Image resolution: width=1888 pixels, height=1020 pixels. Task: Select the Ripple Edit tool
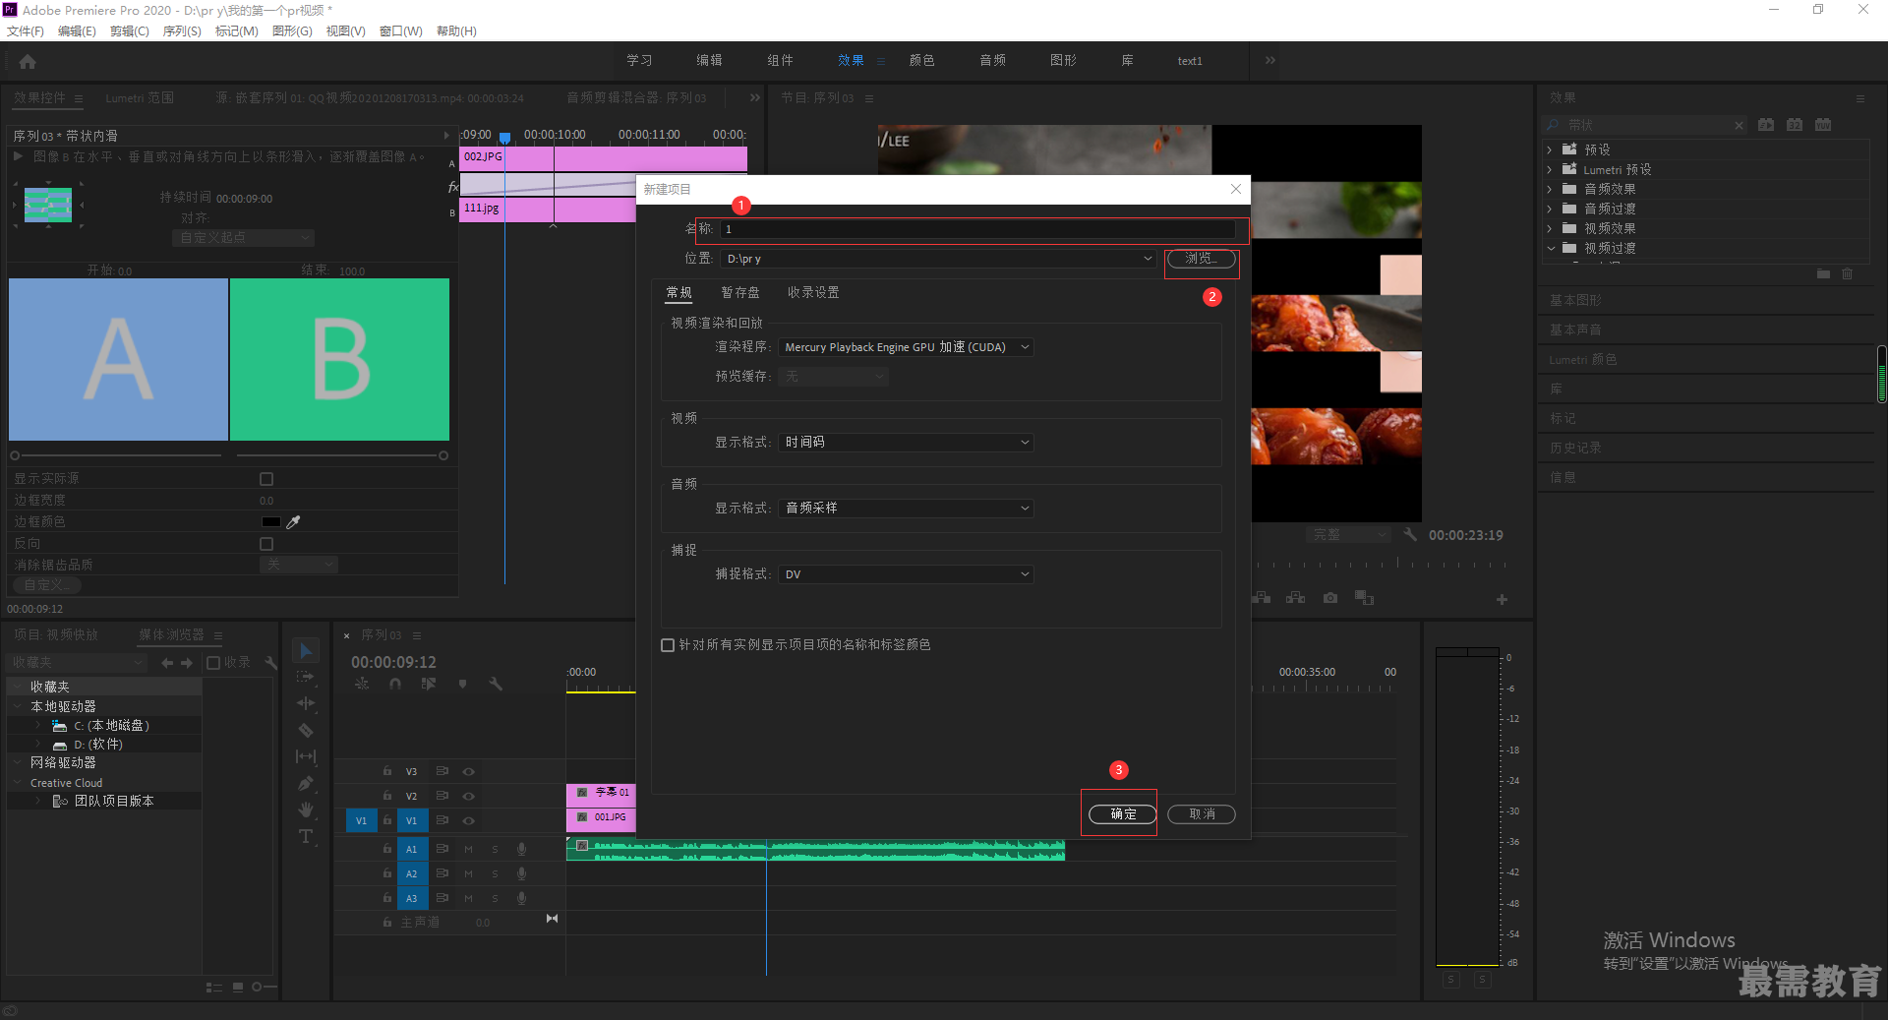click(x=306, y=703)
